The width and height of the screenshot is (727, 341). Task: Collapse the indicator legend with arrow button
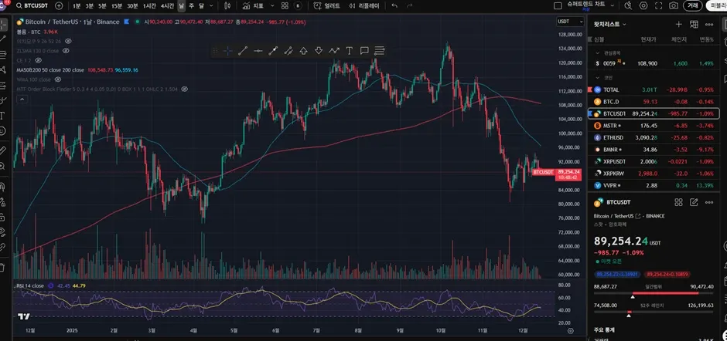pos(22,99)
